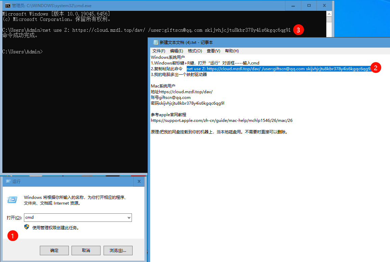Expand the 打开 combo box dropdown arrow
The height and width of the screenshot is (262, 390).
pos(129,217)
